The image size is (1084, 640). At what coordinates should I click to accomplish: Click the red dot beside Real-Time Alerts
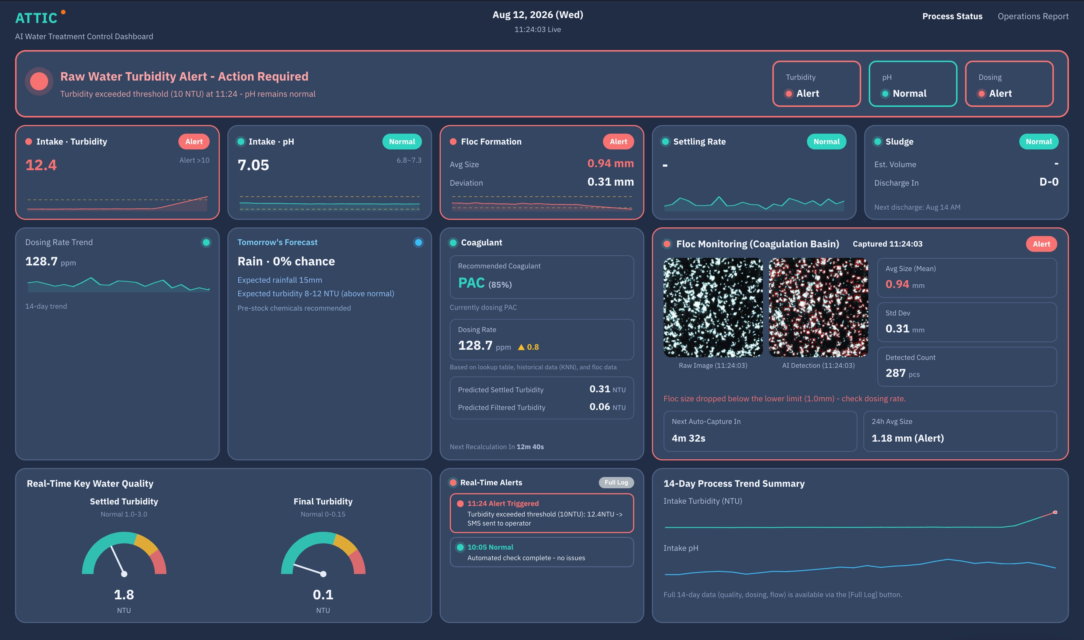click(x=453, y=483)
